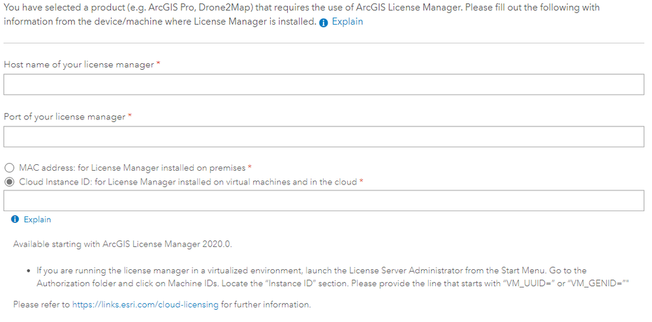Click the info icon below the Instance ID field
652x322 pixels.
click(15, 220)
